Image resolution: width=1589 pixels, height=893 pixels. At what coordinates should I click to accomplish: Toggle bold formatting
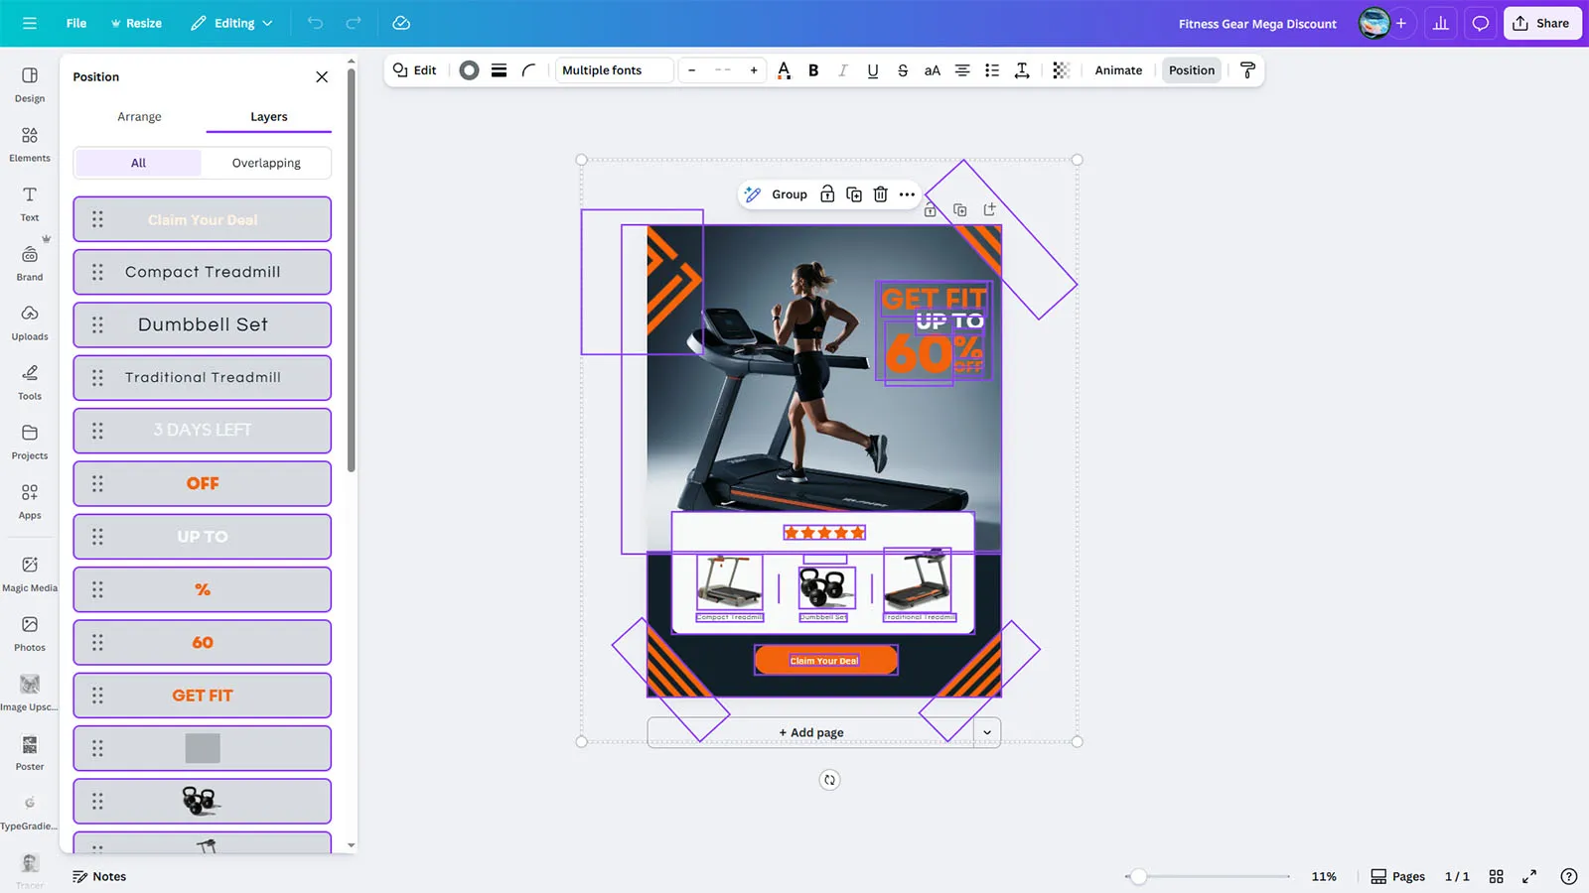click(x=813, y=70)
